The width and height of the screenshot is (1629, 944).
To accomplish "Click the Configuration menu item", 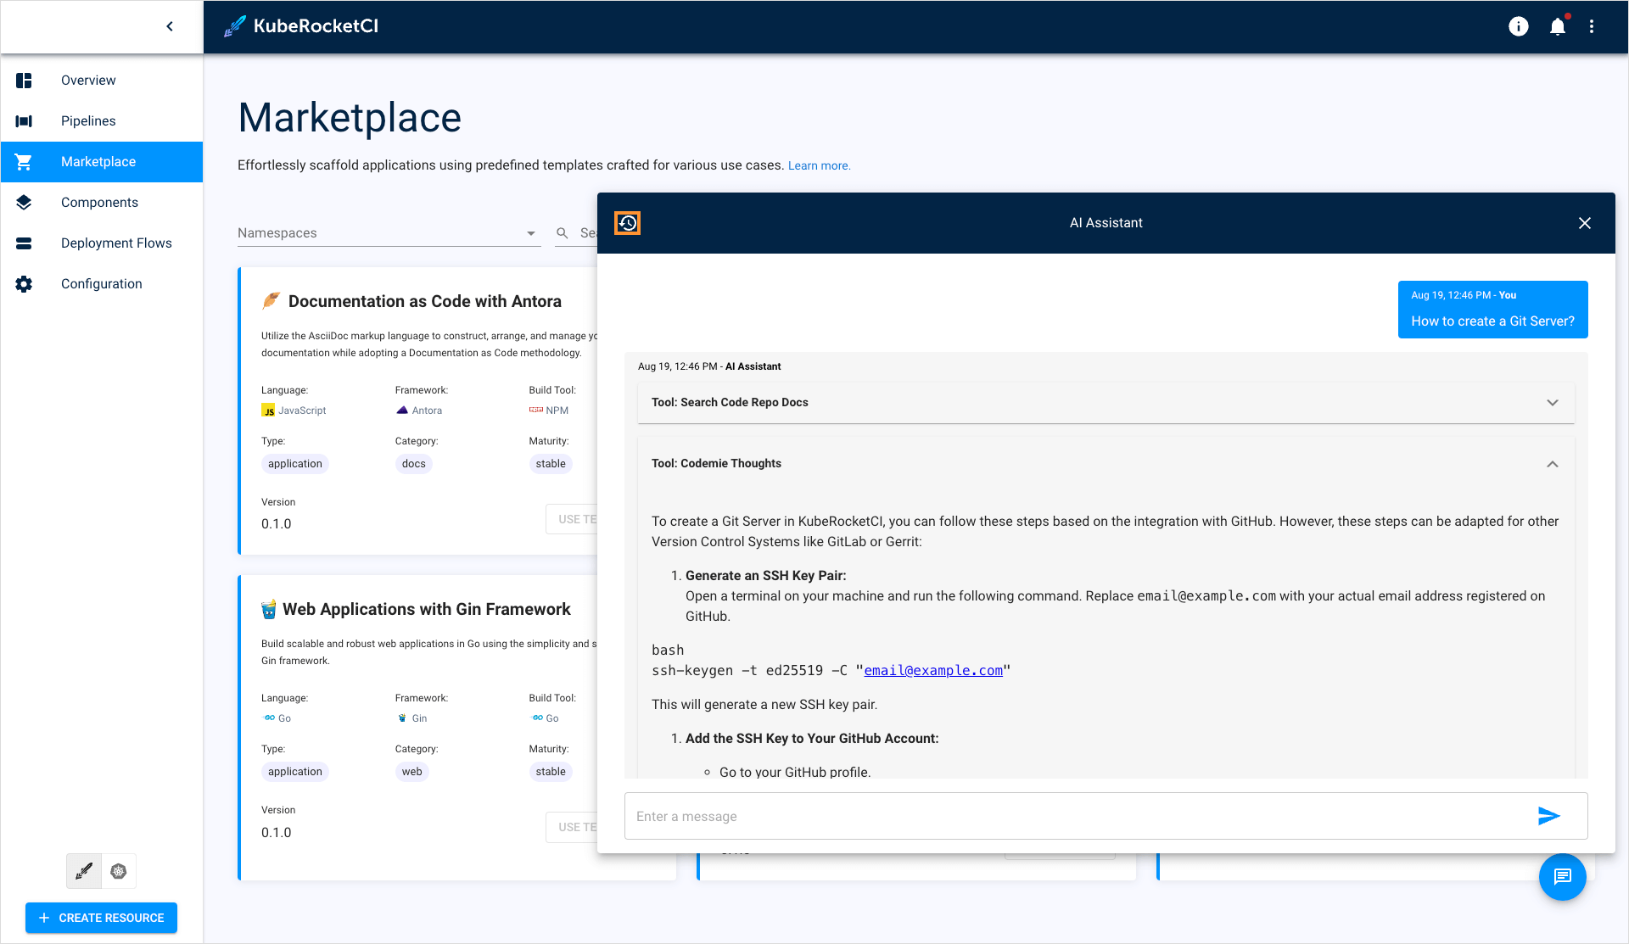I will pyautogui.click(x=103, y=283).
